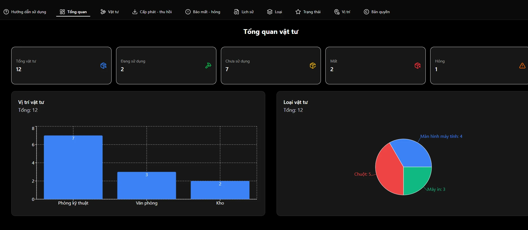Click the help icon beside Hướng dẫn sử dụng
This screenshot has width=528, height=230.
click(6, 12)
